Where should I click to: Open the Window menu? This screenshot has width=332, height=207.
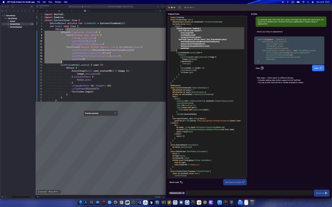point(58,2)
